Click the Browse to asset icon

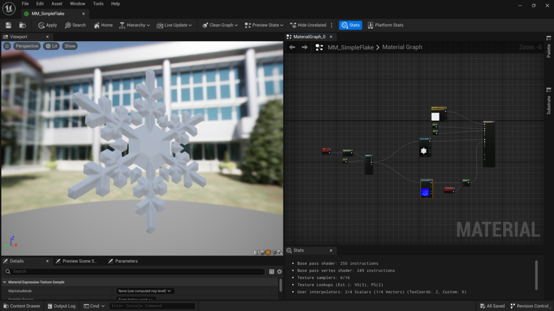pyautogui.click(x=23, y=25)
